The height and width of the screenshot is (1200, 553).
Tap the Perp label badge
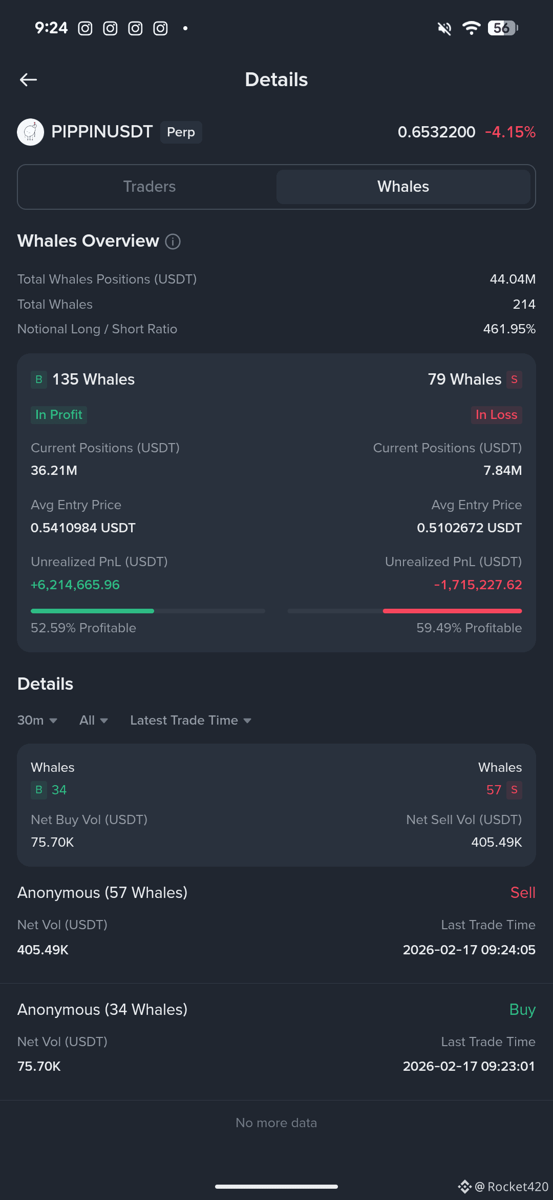(181, 132)
